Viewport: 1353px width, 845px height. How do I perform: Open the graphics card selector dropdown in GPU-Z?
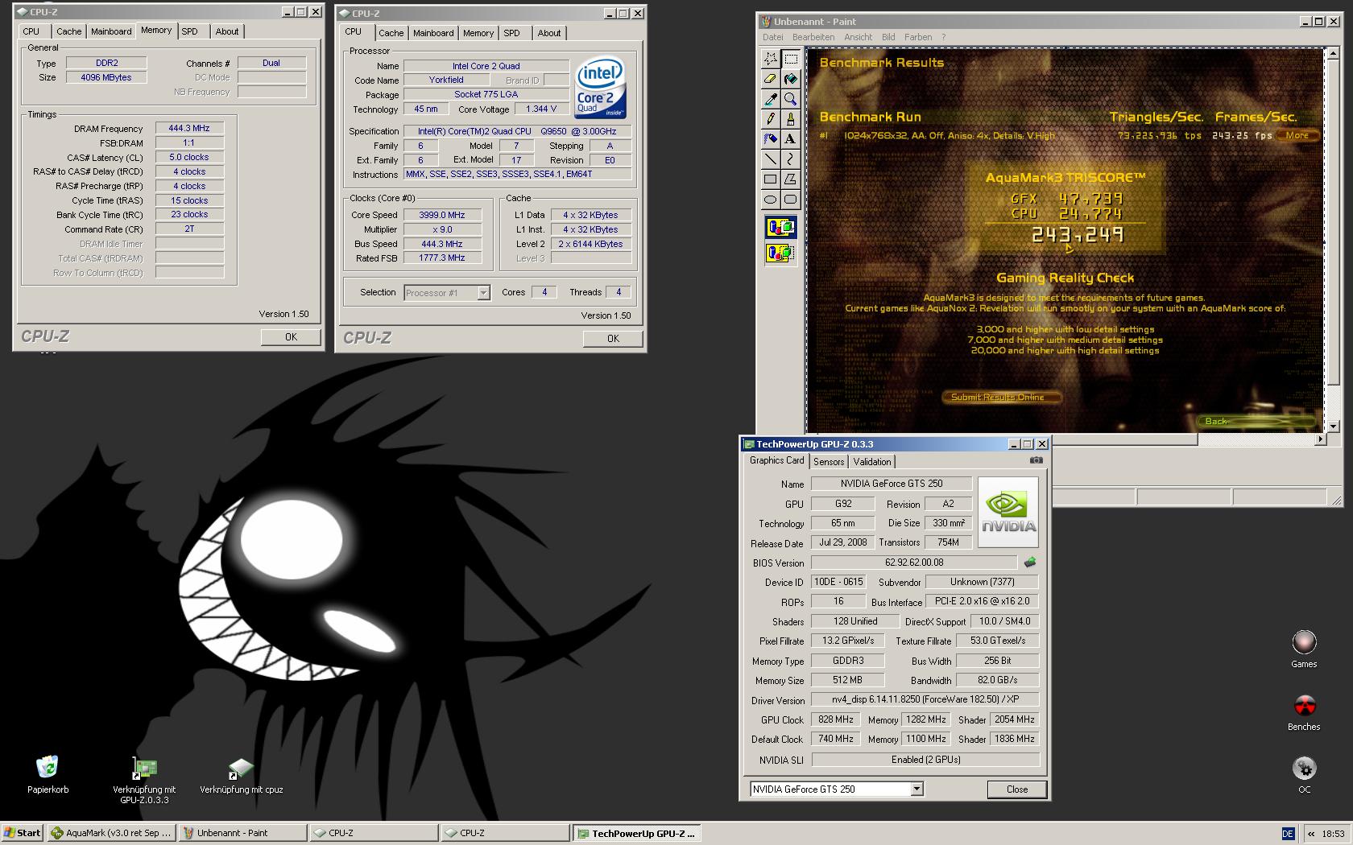pos(916,789)
